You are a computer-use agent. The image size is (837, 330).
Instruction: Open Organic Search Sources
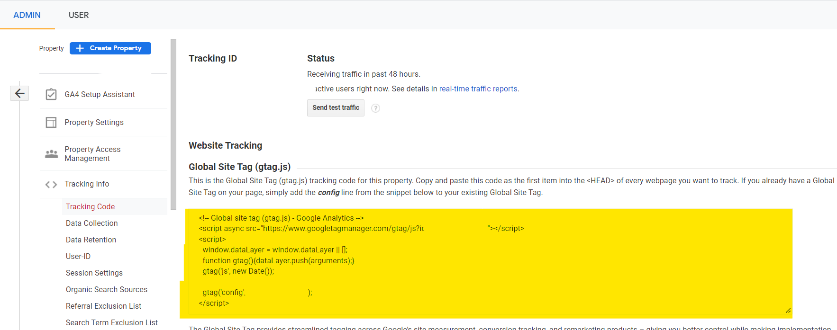coord(107,289)
